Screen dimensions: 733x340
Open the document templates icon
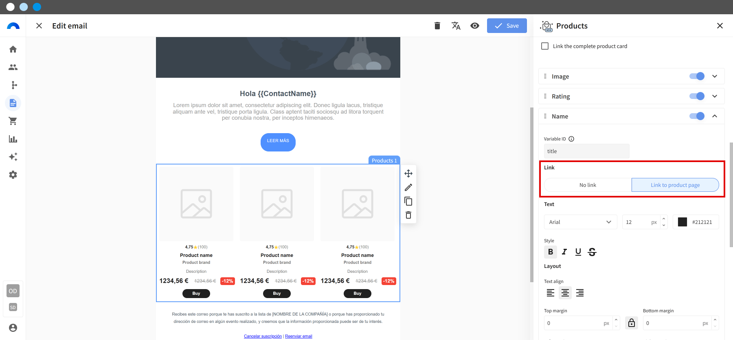(13, 103)
